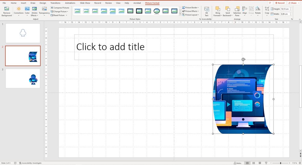Expand the Picture Styles gallery more arrow
This screenshot has height=165, width=302.
180,15
